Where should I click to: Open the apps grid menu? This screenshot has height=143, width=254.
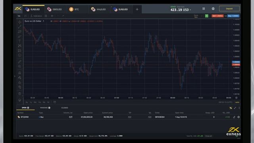click(204, 9)
